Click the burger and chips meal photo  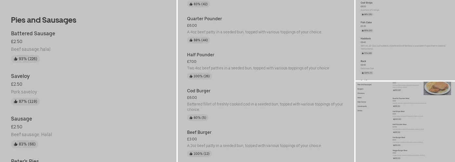[x=437, y=88]
